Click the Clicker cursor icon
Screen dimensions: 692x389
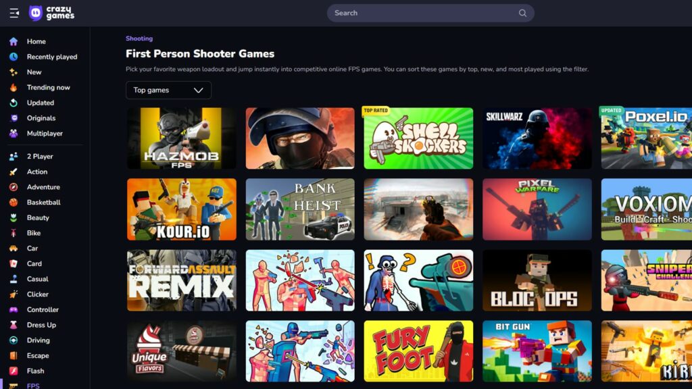pyautogui.click(x=14, y=294)
